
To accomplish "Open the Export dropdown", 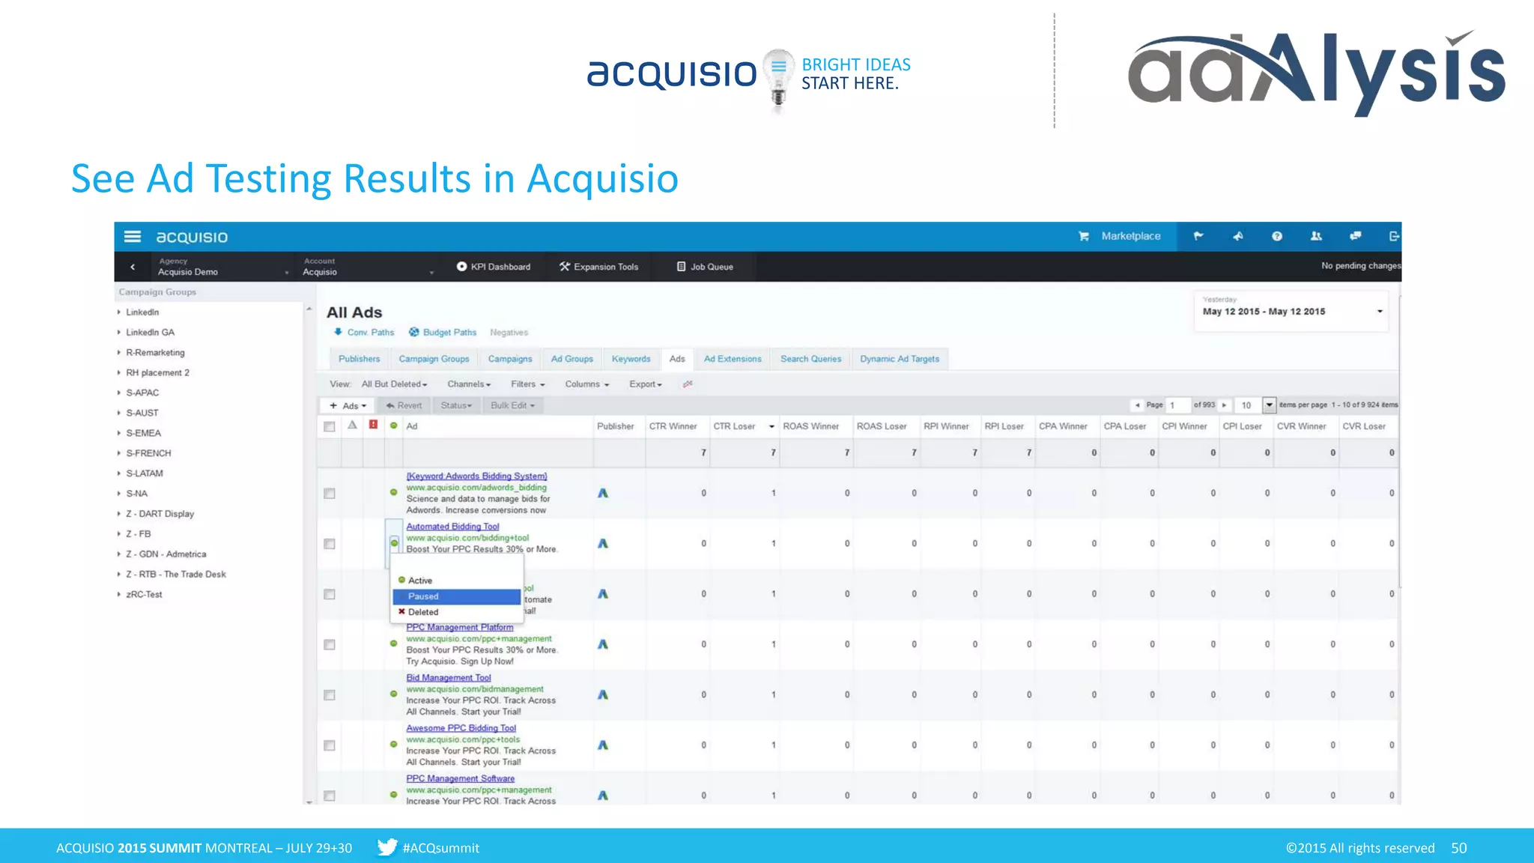I will pyautogui.click(x=646, y=384).
